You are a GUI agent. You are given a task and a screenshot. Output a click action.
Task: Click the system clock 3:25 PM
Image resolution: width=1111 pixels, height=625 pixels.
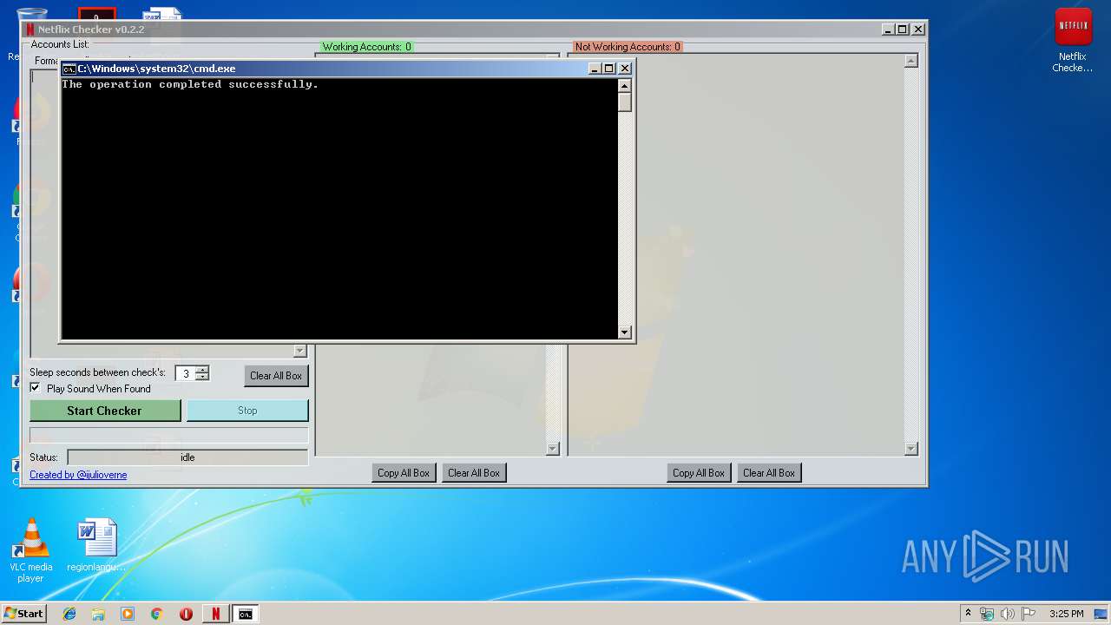click(1066, 614)
